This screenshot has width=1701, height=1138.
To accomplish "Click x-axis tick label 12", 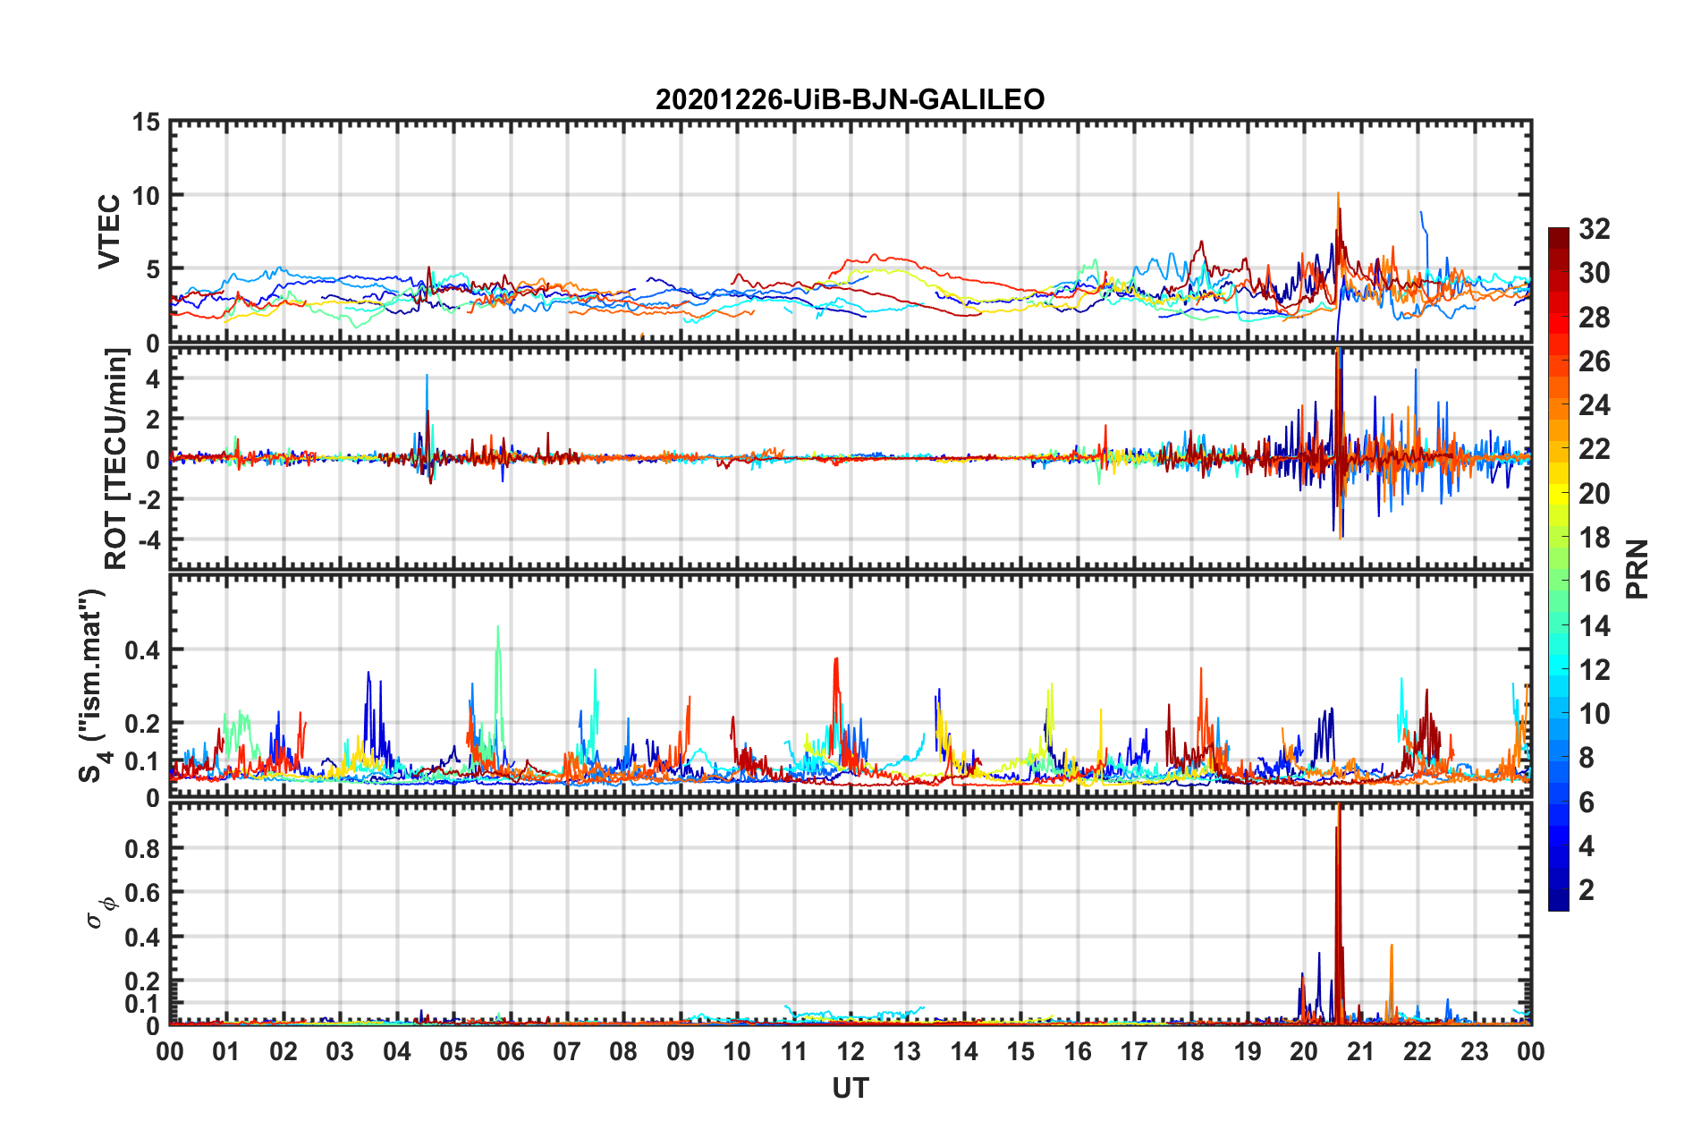I will (850, 1051).
